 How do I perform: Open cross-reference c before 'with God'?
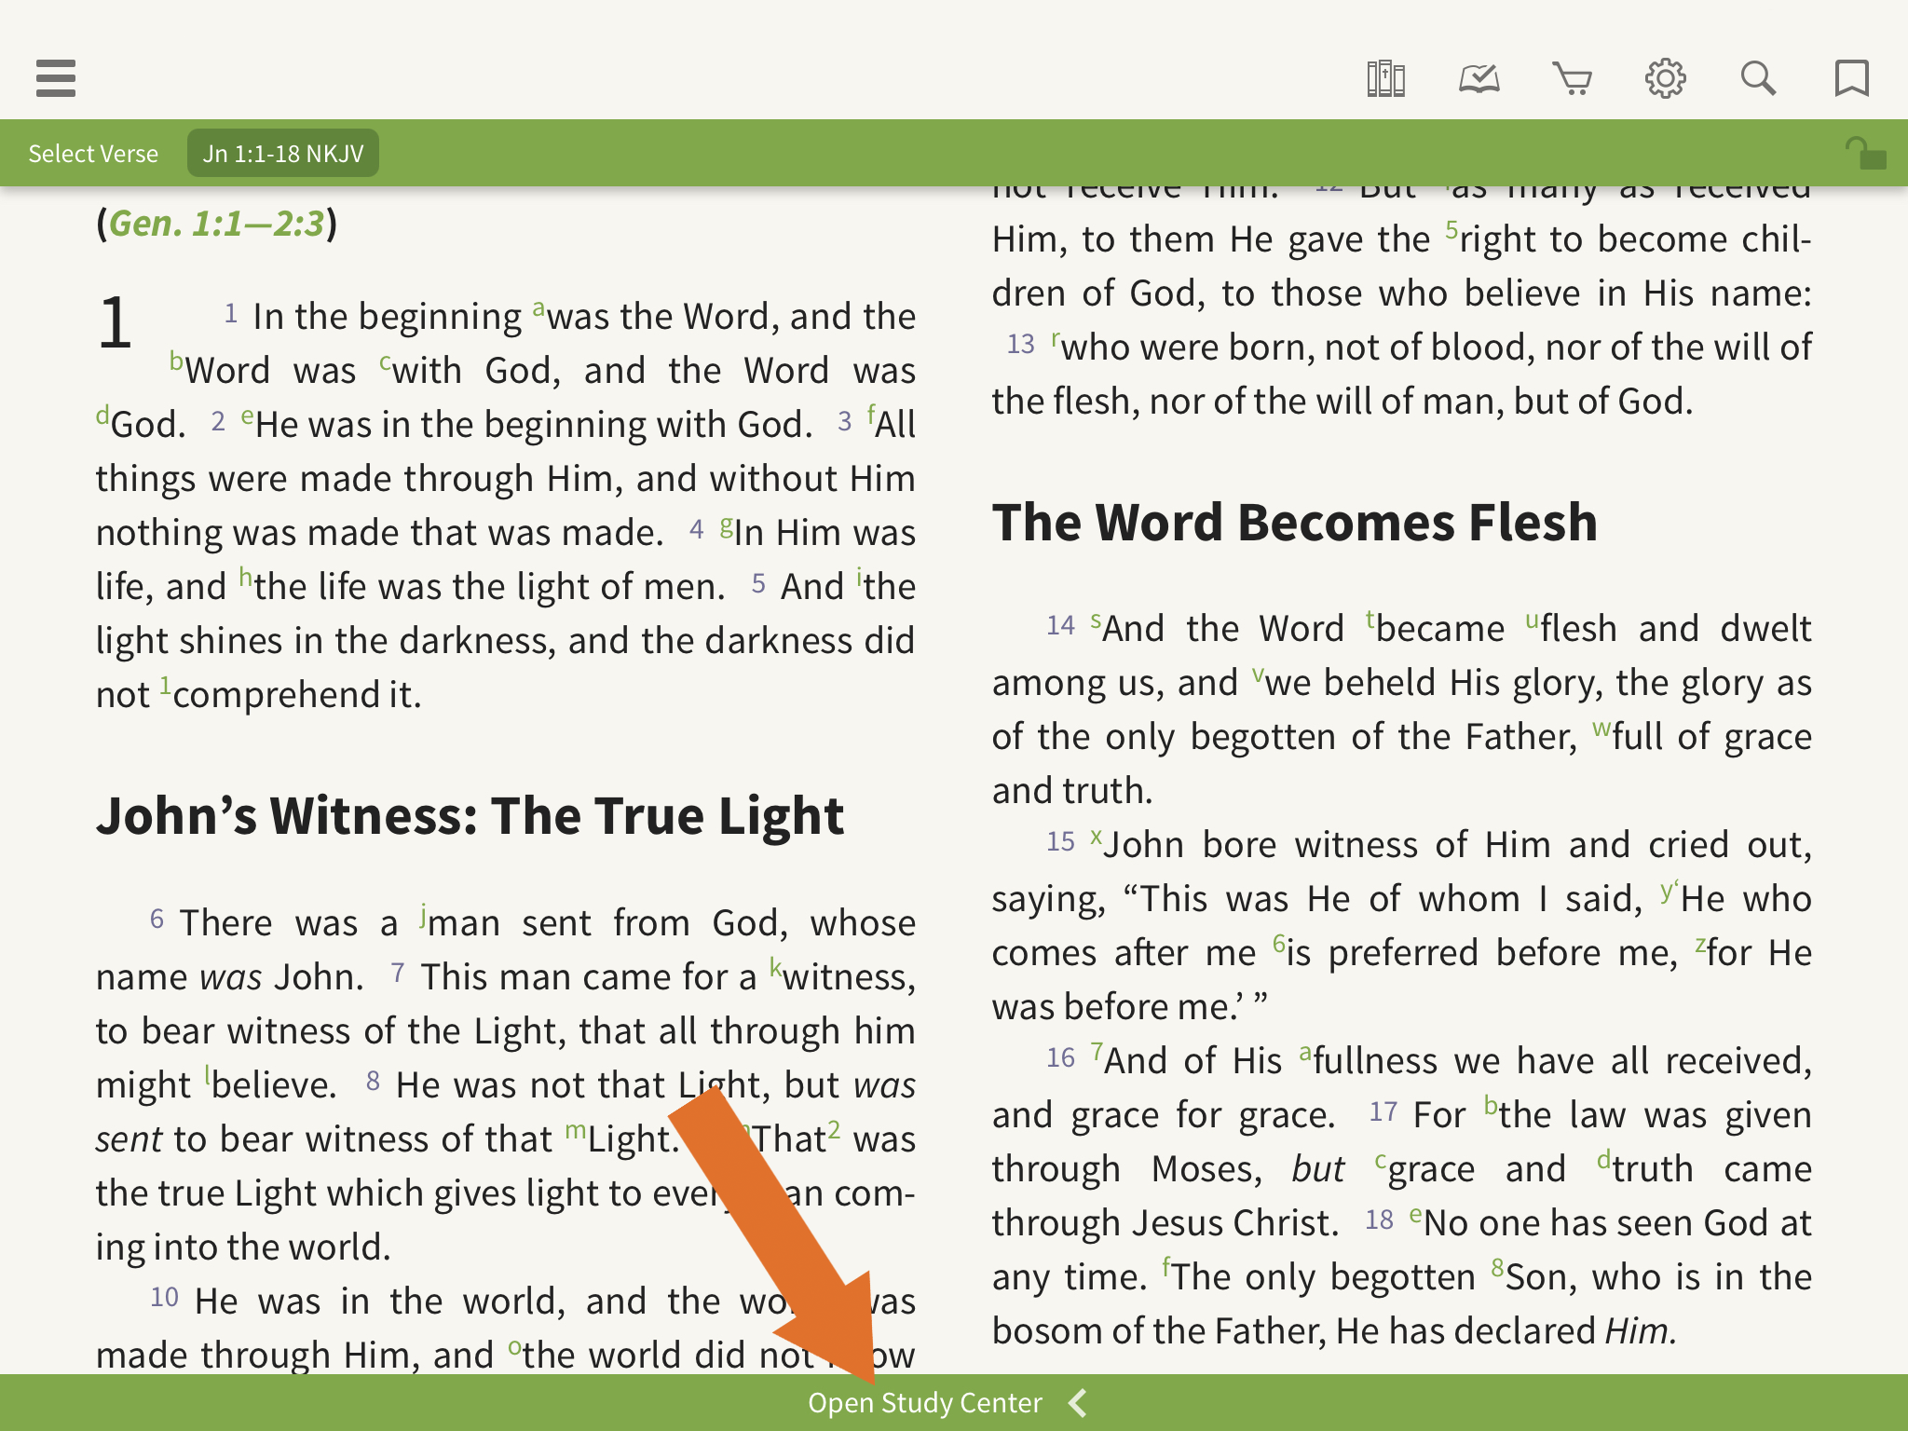pyautogui.click(x=385, y=361)
